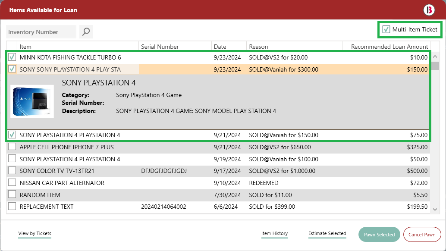Open the PlayStation 4 product thumbnail image

32,101
